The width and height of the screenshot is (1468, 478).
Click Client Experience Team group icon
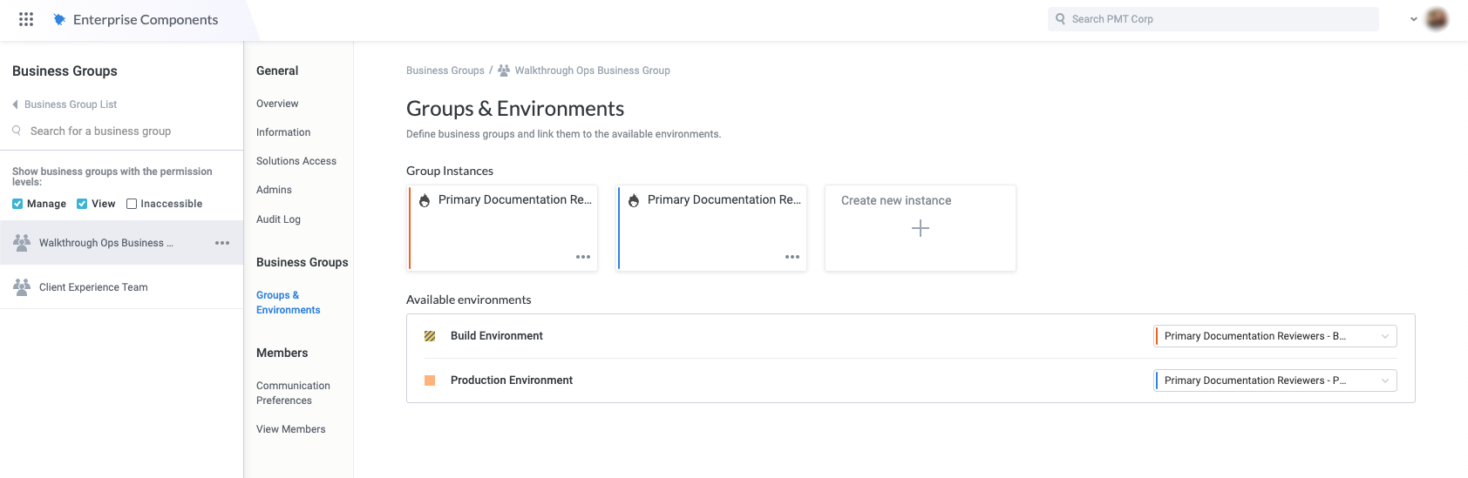tap(22, 286)
